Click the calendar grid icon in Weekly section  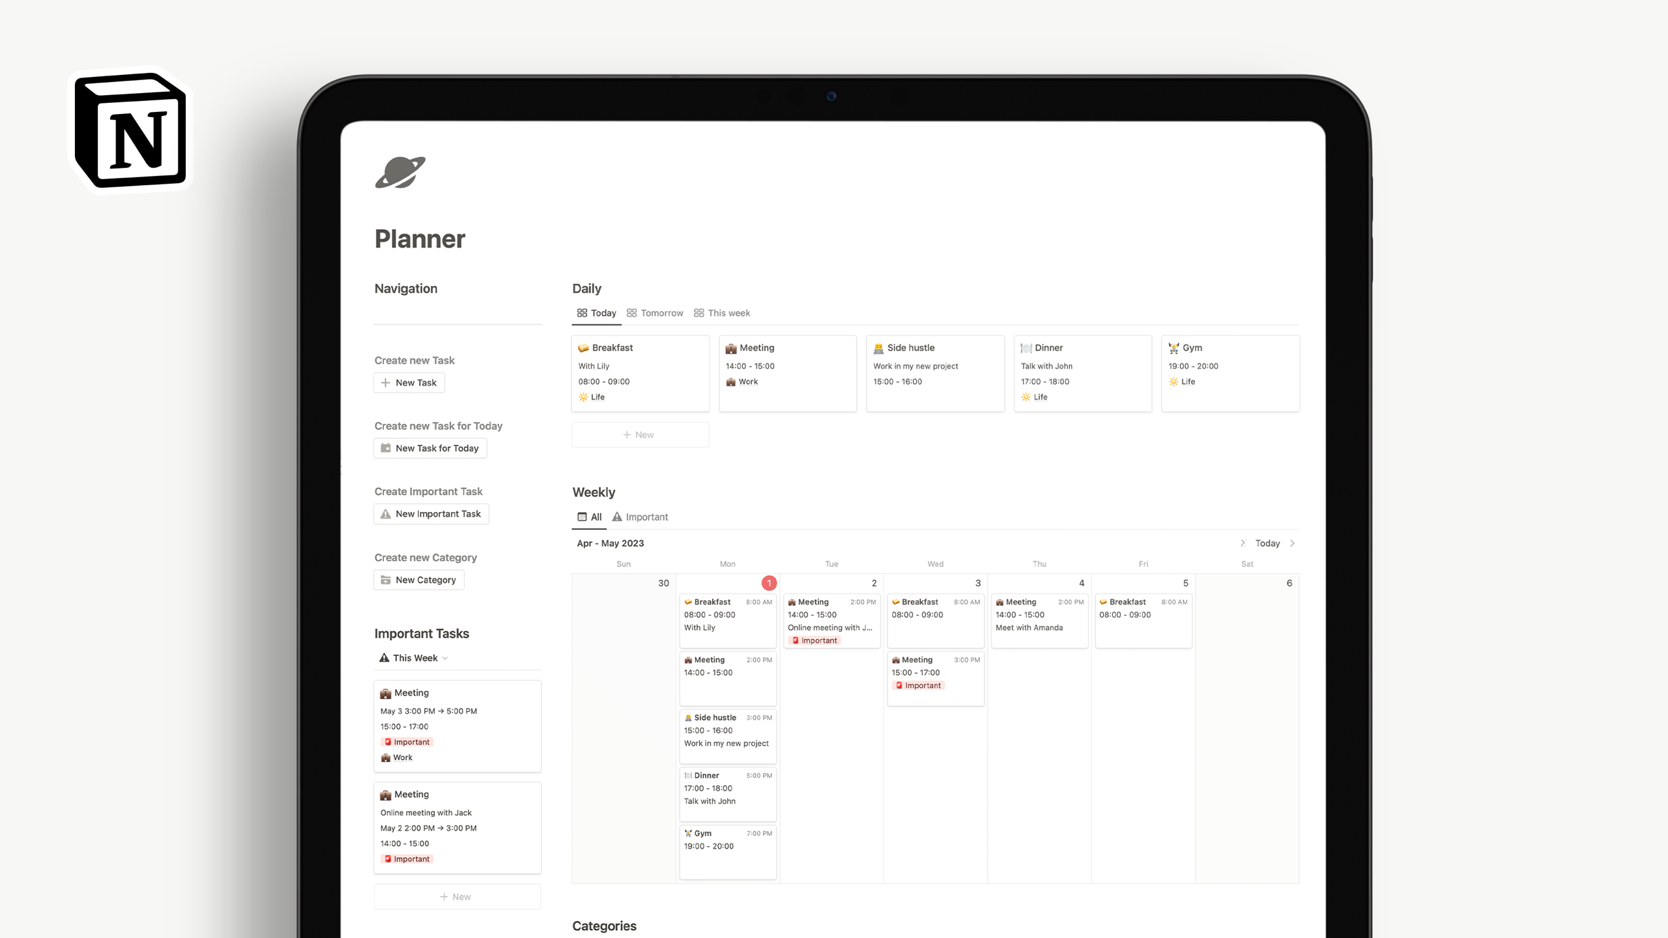coord(582,517)
